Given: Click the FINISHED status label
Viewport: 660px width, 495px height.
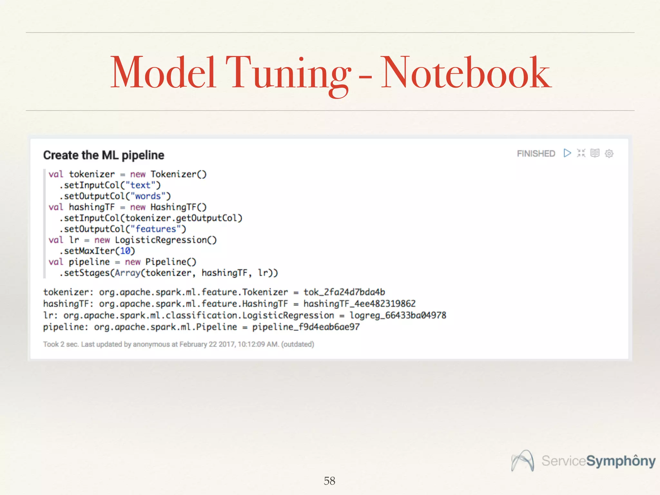Looking at the screenshot, I should pyautogui.click(x=536, y=153).
